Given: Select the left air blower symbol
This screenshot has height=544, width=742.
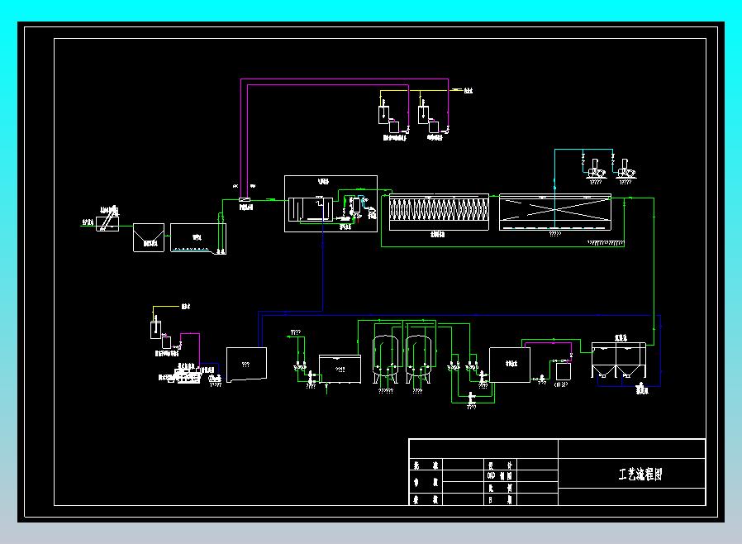Looking at the screenshot, I should click(596, 170).
